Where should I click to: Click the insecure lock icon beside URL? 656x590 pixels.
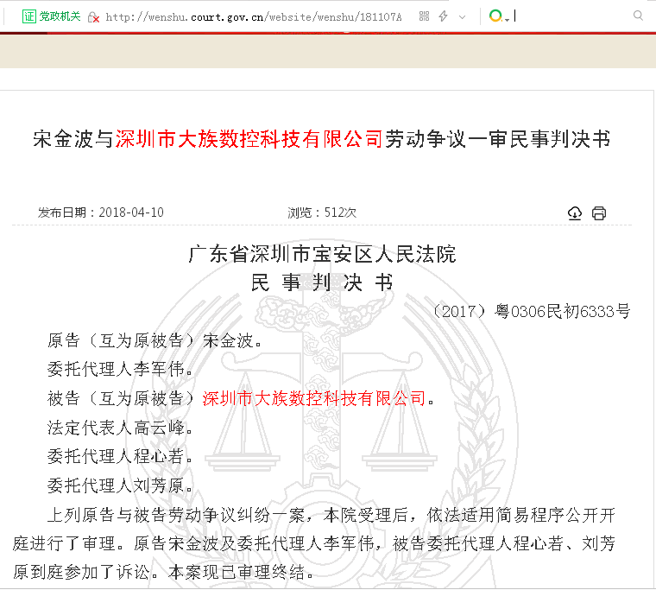(x=93, y=17)
